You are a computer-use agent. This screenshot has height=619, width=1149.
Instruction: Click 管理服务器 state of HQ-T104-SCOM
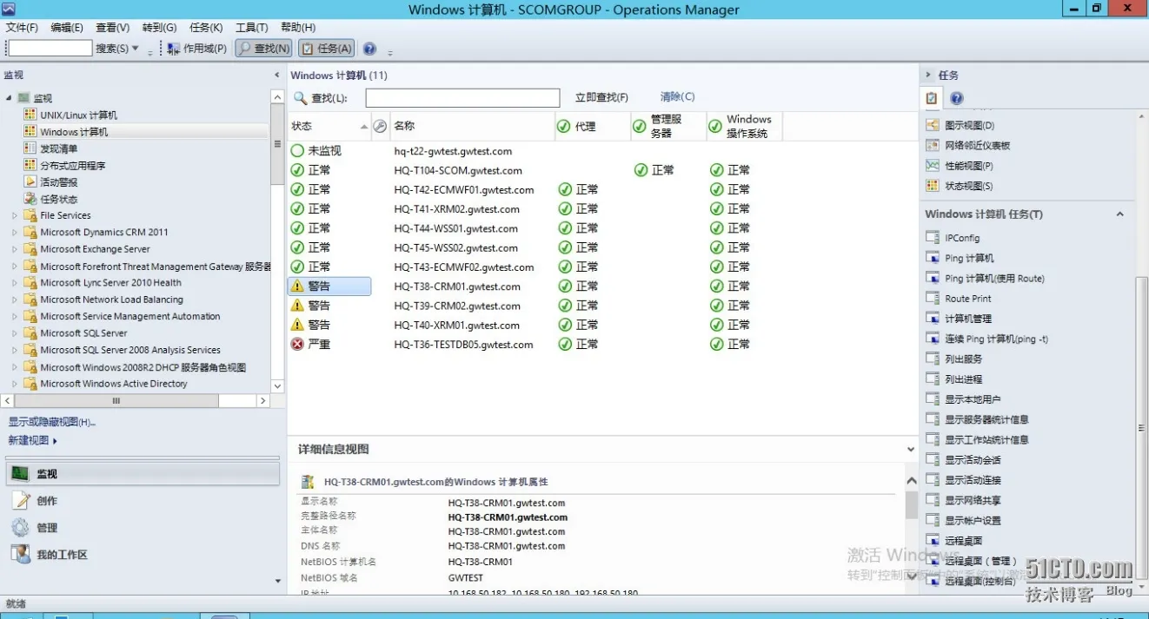654,170
